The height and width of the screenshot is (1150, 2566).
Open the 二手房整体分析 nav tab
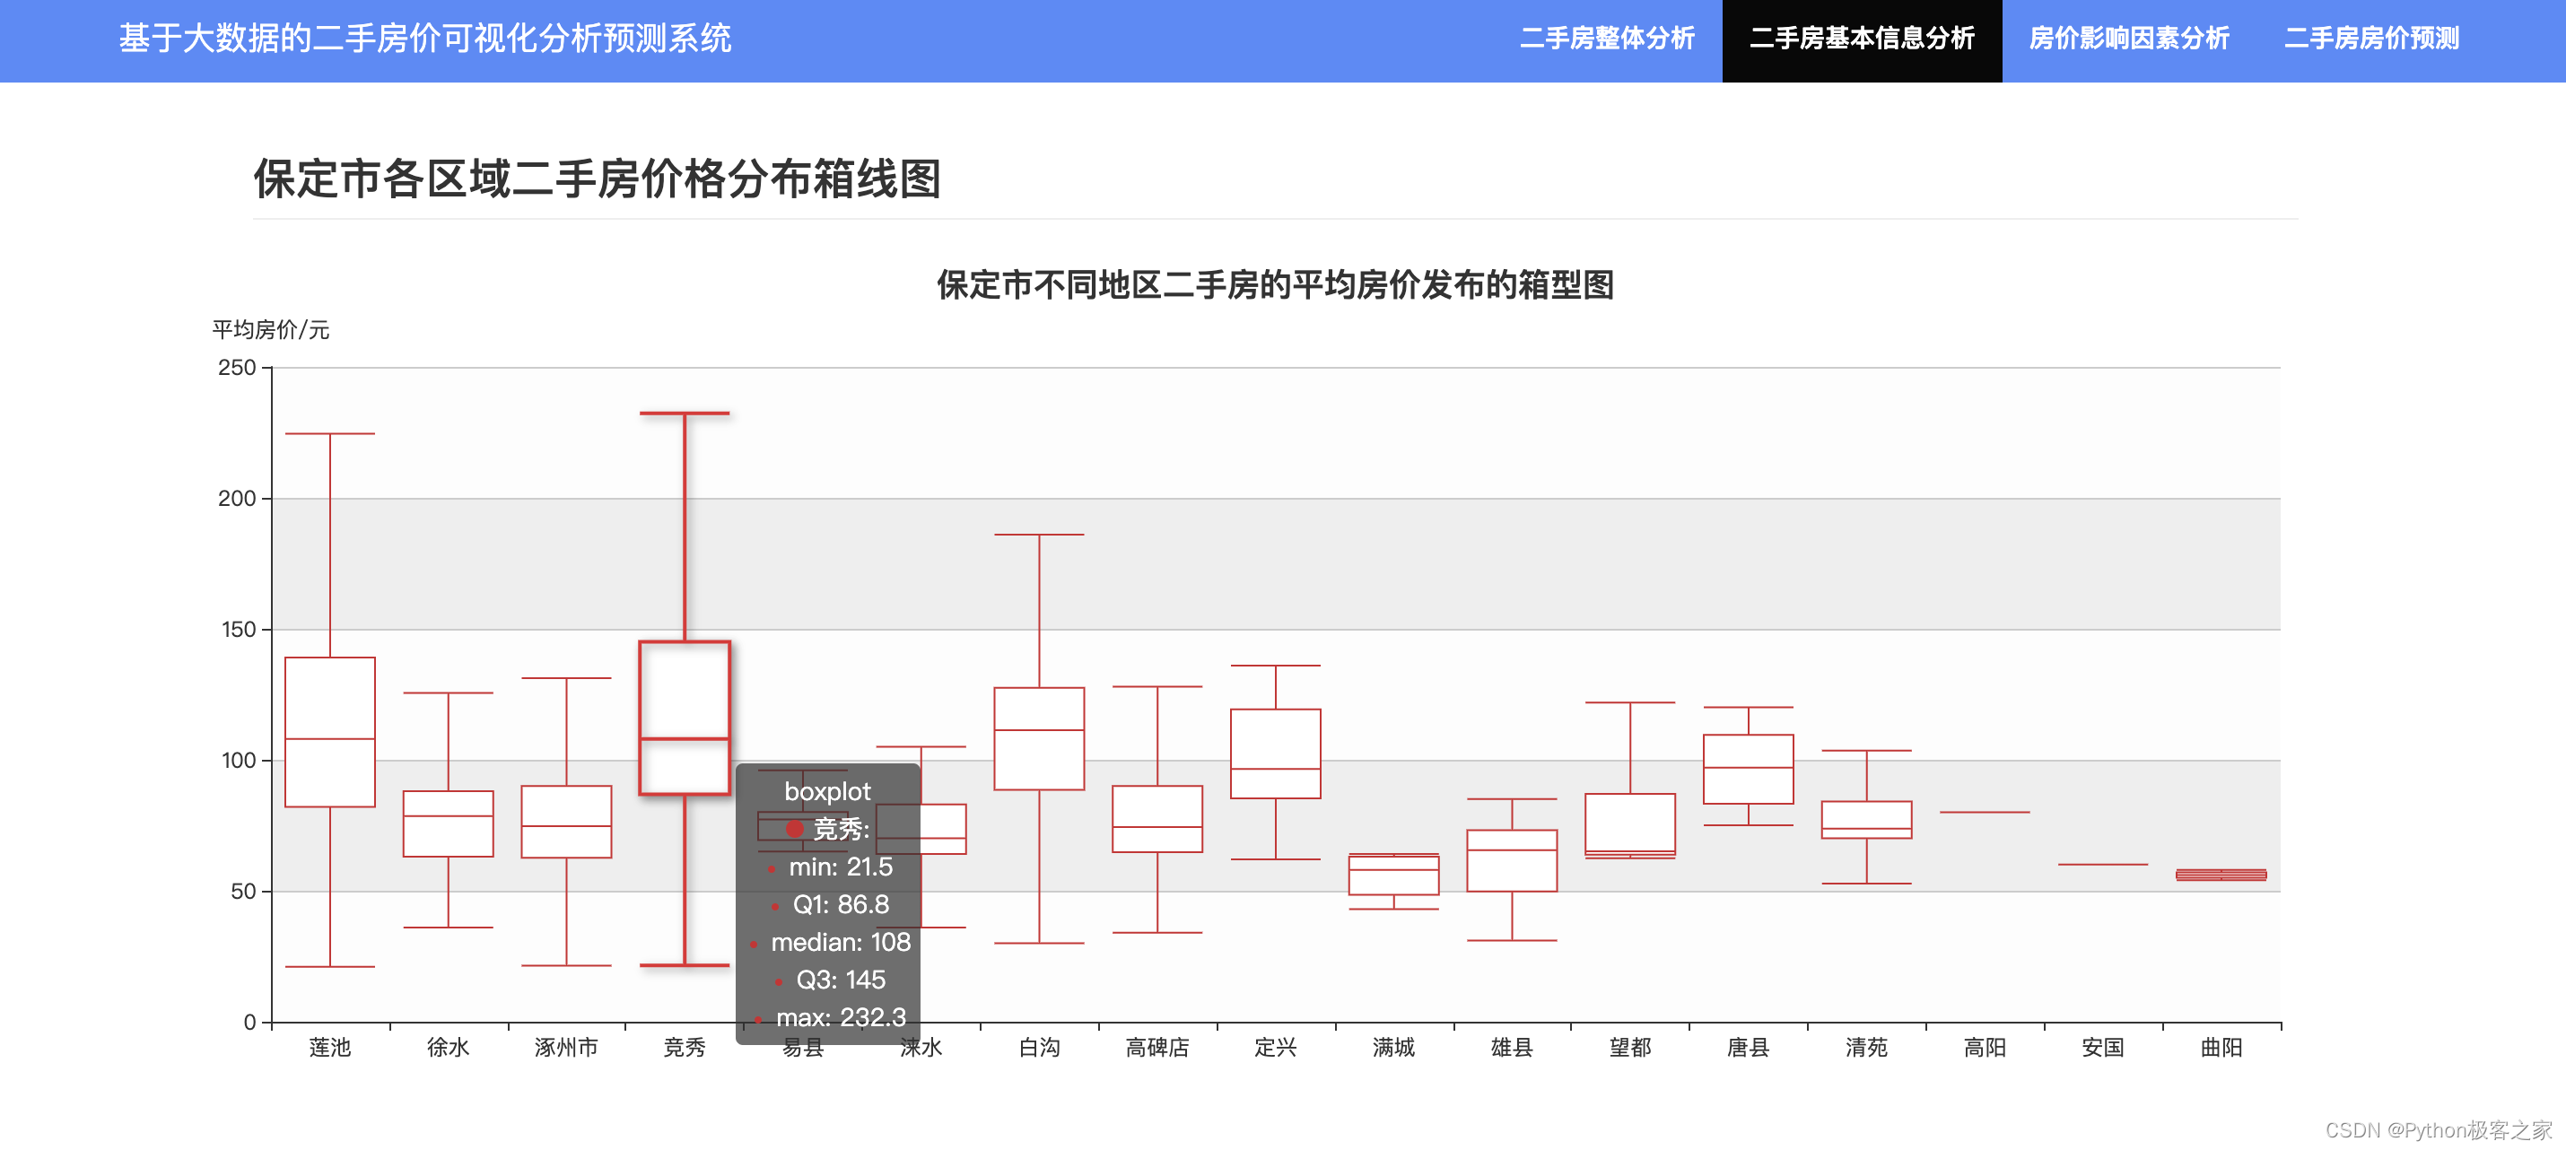[x=1606, y=39]
